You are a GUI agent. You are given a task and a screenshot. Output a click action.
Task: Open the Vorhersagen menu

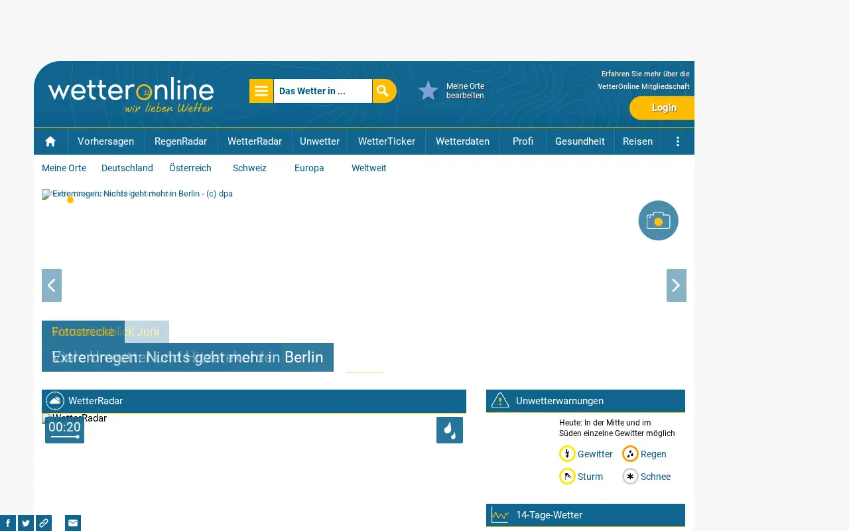pos(106,141)
